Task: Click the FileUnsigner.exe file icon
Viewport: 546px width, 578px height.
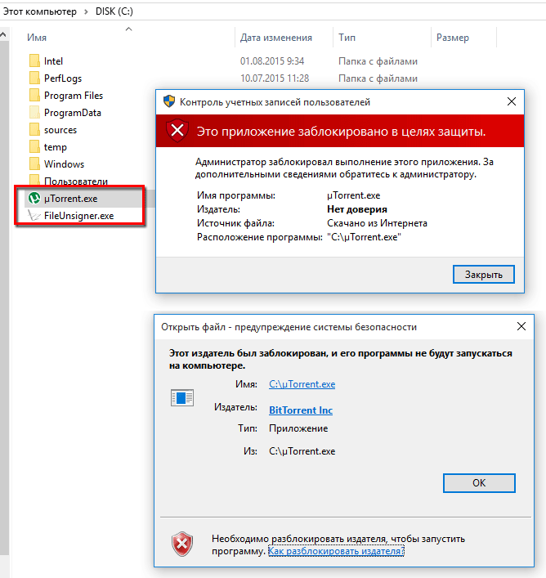Action: coord(34,216)
